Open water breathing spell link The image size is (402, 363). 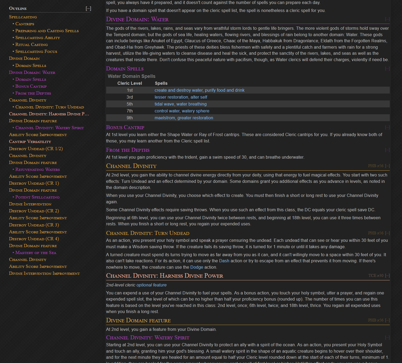click(191, 104)
